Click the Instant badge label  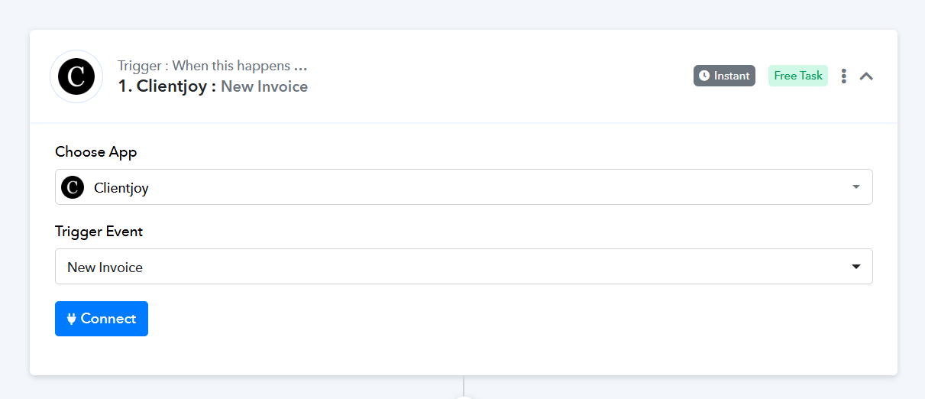pos(724,76)
